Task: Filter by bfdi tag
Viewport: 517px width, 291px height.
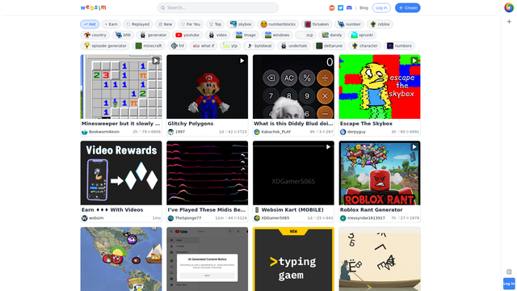Action: (124, 35)
